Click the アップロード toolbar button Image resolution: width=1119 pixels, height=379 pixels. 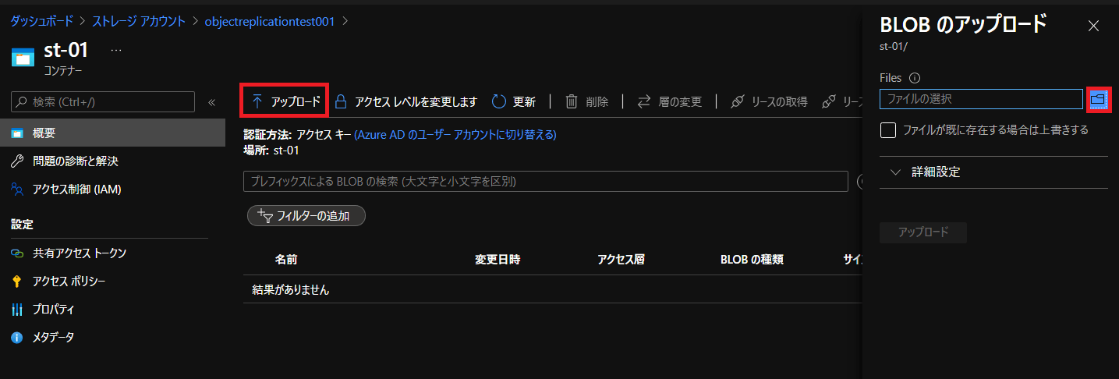(285, 101)
